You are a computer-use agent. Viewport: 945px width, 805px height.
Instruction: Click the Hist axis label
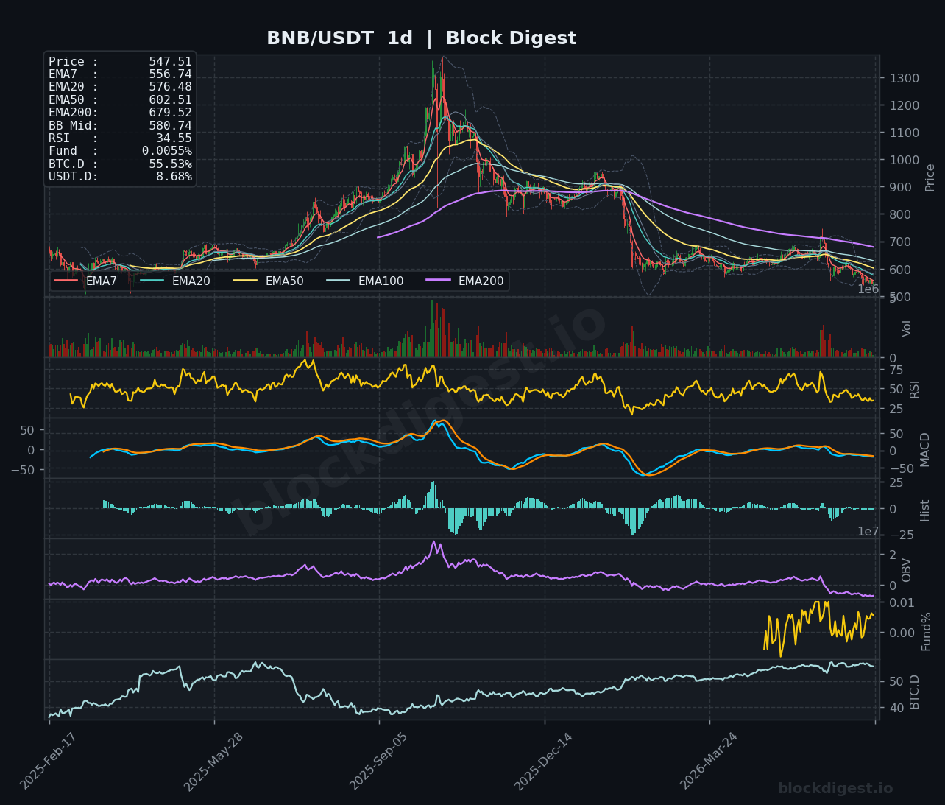point(925,510)
